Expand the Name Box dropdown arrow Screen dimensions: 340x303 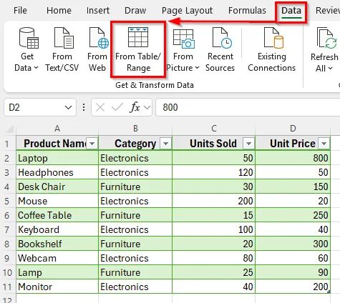(x=68, y=108)
